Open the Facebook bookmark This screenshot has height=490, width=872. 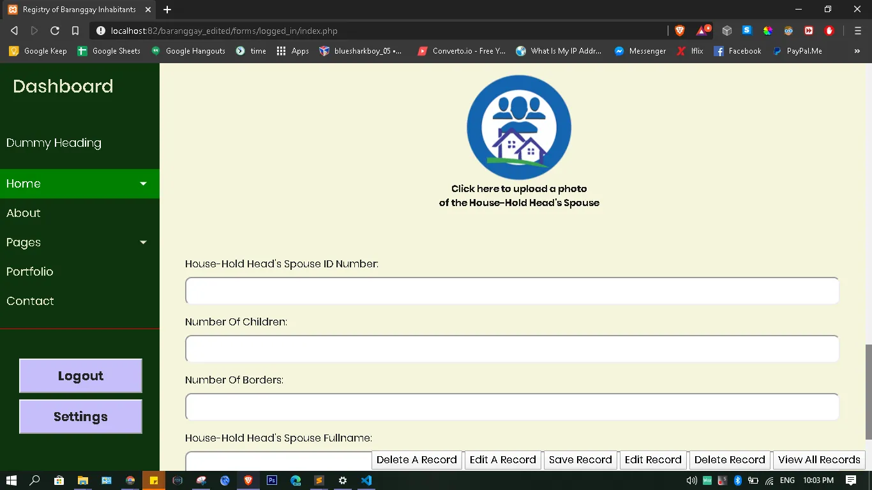coord(737,51)
